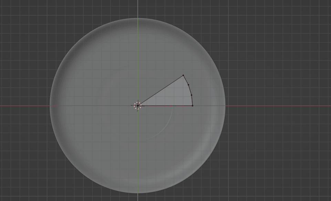Click the bottom rim of the gray disc

(x=138, y=192)
